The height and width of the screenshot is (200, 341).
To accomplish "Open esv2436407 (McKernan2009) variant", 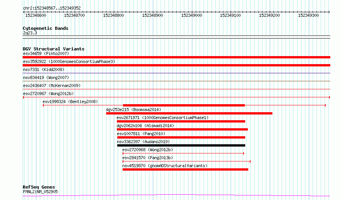I will pyautogui.click(x=52, y=85).
